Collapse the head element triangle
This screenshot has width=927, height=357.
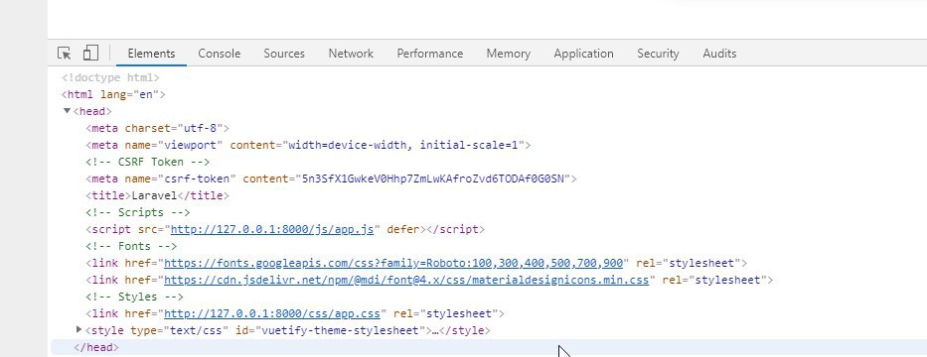[67, 111]
